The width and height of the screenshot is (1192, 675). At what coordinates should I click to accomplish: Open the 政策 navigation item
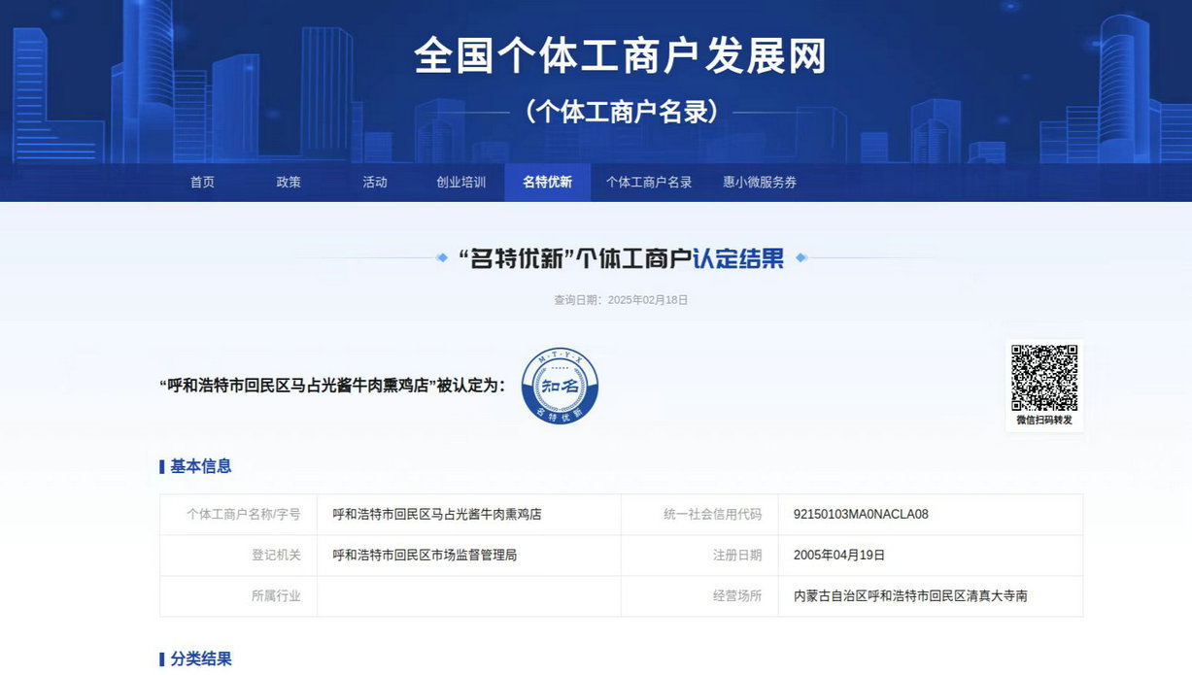click(x=289, y=183)
